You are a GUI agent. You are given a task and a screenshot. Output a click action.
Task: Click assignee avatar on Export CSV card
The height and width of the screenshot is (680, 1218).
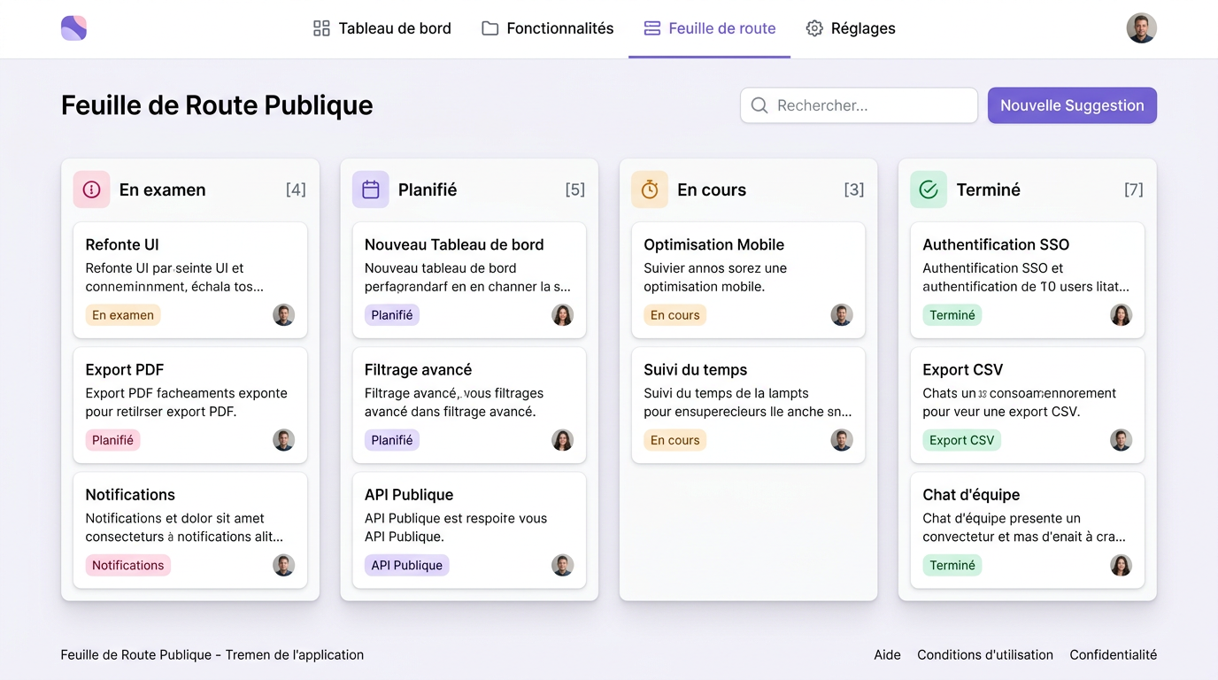[1122, 440]
